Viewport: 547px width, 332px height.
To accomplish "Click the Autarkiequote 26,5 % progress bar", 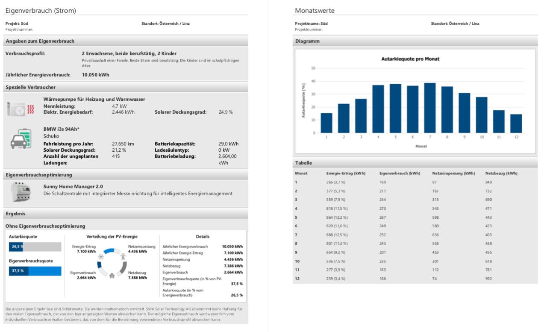I will click(x=35, y=247).
